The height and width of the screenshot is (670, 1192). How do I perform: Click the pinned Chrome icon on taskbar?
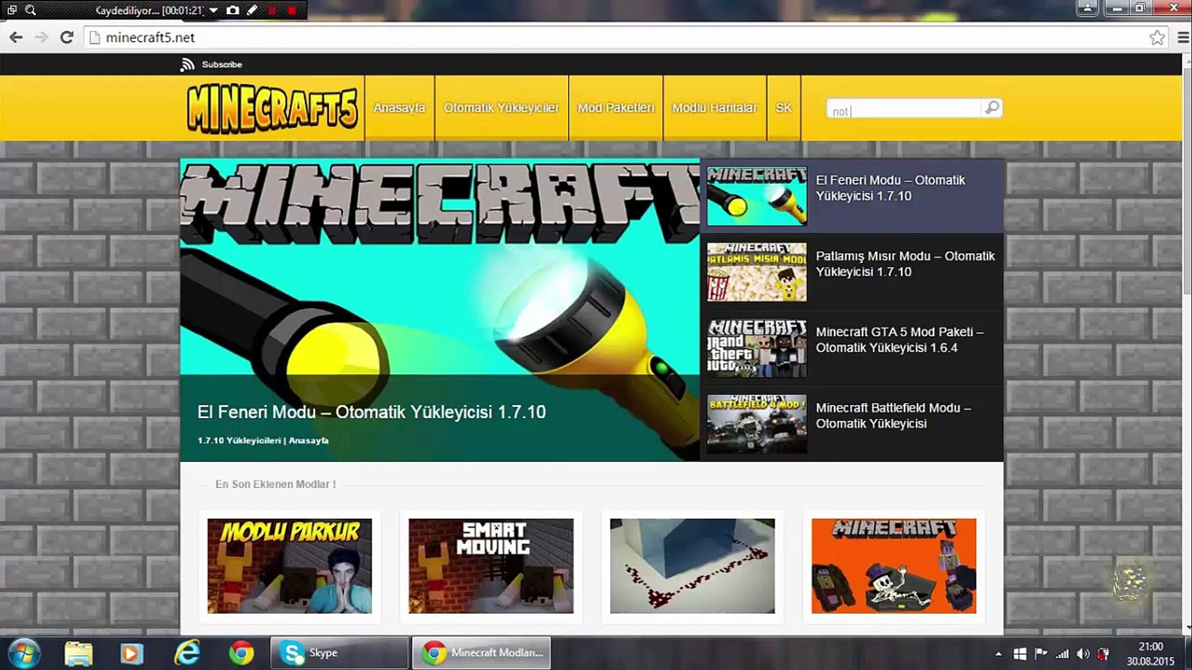[x=241, y=653]
